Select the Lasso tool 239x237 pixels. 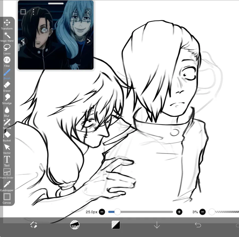pyautogui.click(x=7, y=50)
